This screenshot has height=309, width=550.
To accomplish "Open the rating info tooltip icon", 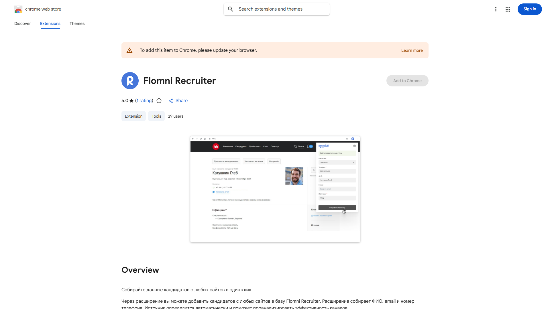I will tap(159, 101).
